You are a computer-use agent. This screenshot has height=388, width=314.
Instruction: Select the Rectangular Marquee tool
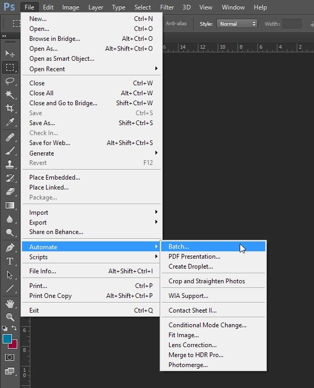[x=10, y=67]
